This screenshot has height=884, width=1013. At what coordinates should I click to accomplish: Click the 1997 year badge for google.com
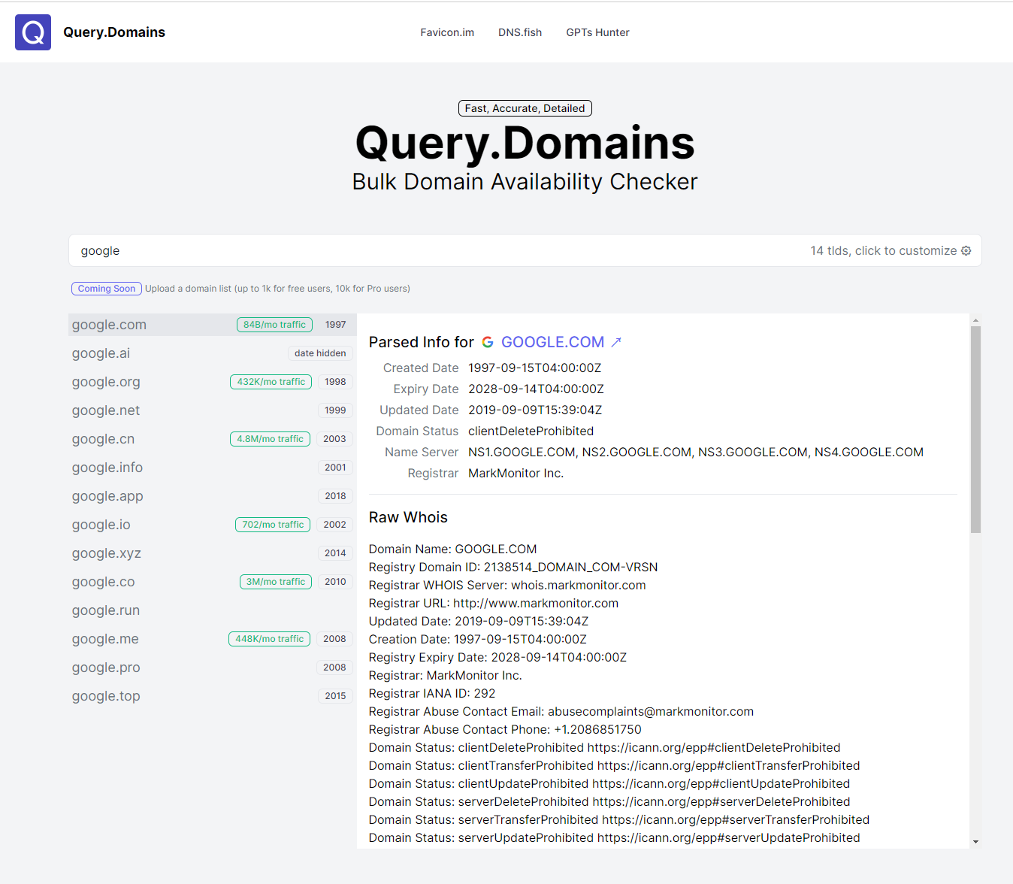click(x=335, y=325)
